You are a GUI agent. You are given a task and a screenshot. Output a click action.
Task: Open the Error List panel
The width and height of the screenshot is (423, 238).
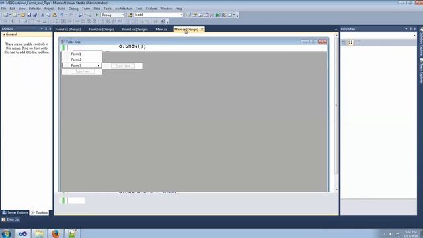click(x=11, y=219)
